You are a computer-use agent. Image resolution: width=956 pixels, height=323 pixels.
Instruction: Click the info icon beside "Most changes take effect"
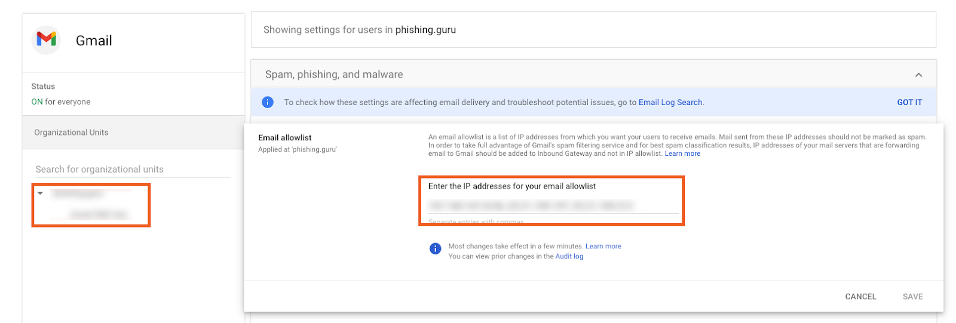[435, 248]
